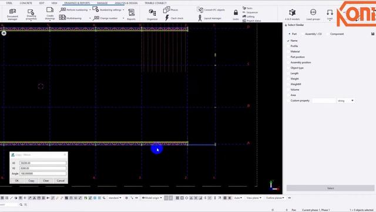Open the Layout manager
The height and width of the screenshot is (212, 376).
(210, 18)
